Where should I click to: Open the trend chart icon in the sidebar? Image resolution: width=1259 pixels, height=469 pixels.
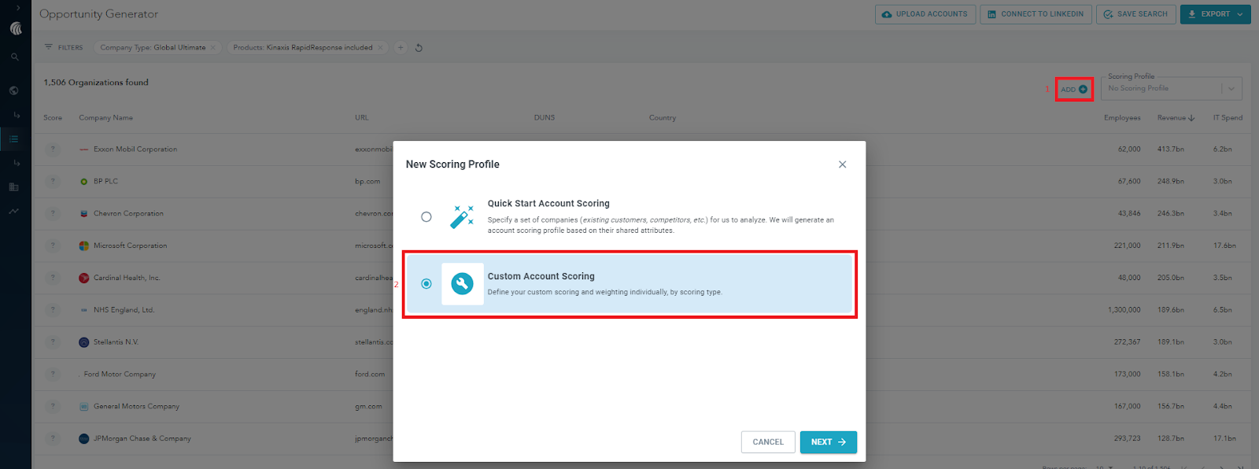pos(14,211)
